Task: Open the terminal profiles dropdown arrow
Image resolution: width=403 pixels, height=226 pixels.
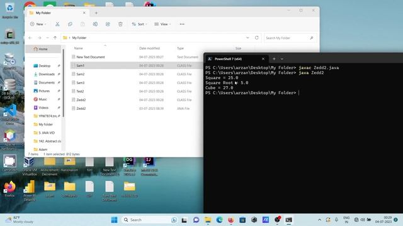Action: tap(282, 59)
